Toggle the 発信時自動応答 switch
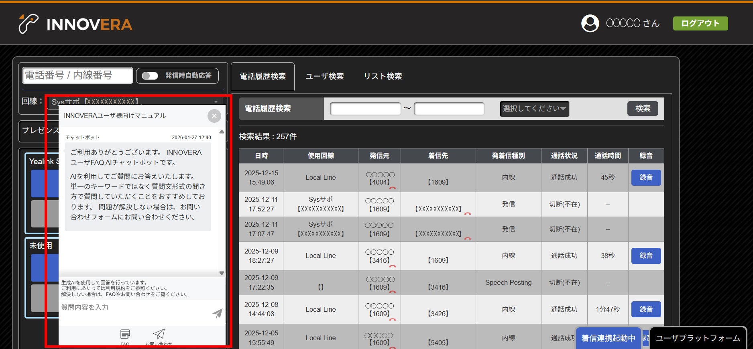 click(150, 76)
